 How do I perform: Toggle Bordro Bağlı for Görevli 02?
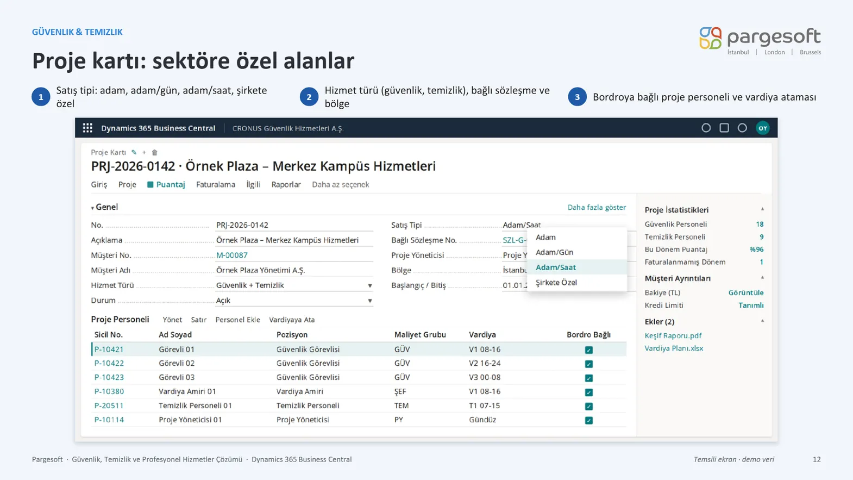(x=588, y=364)
